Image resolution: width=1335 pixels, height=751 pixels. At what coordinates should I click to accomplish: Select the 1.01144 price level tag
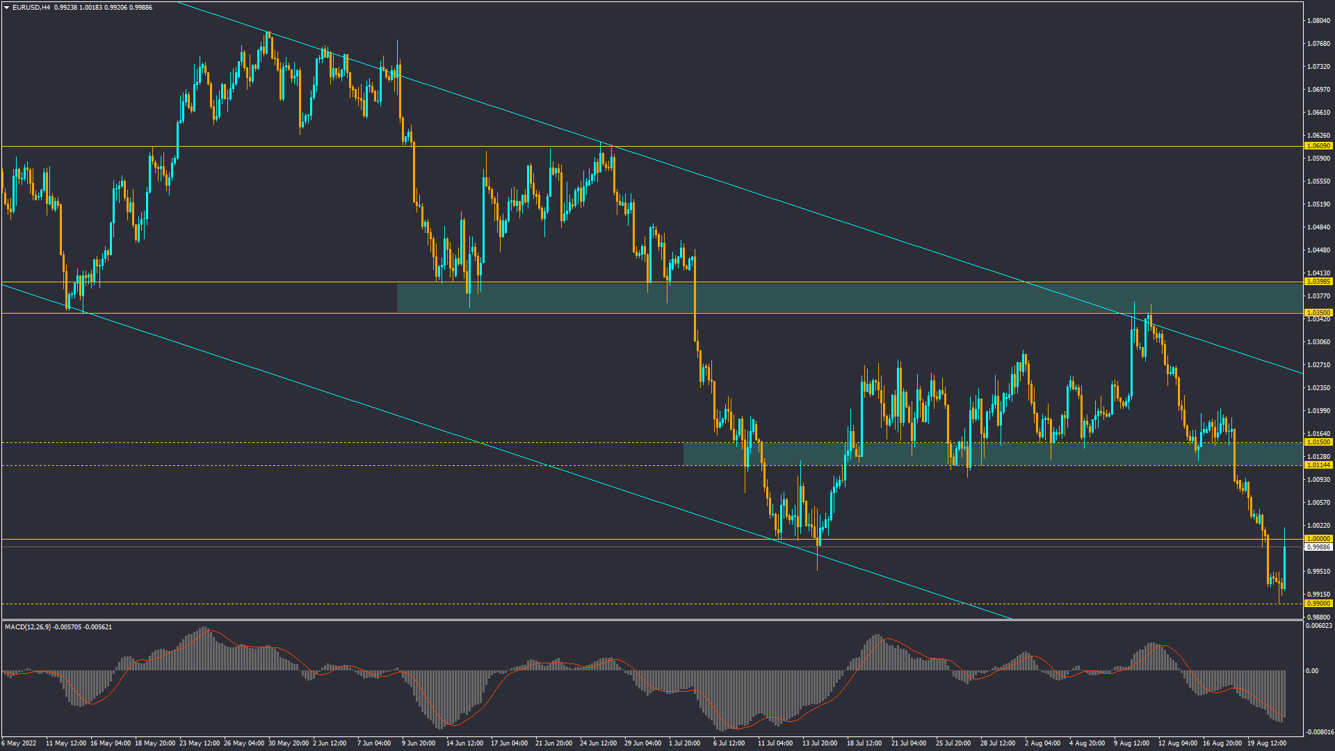[x=1318, y=465]
